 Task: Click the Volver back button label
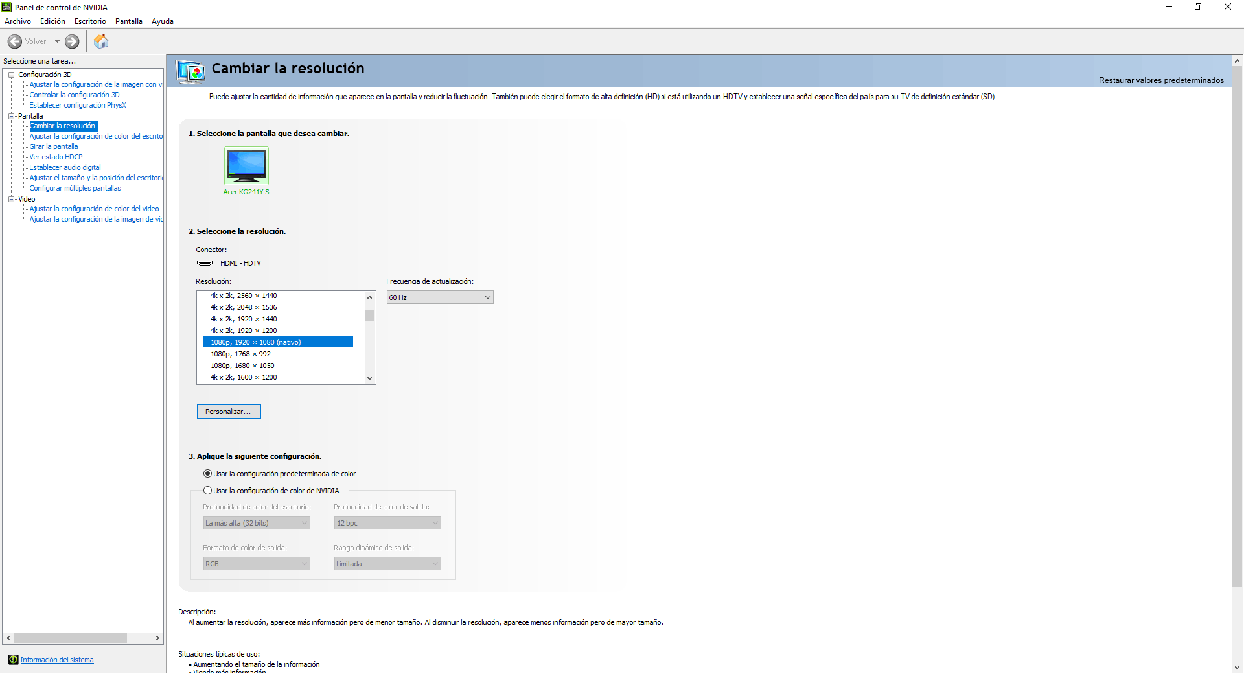click(x=36, y=41)
